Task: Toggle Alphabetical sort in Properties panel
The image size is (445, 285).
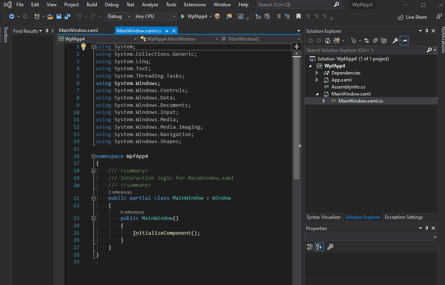Action: [319, 247]
